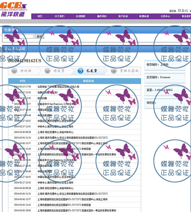Viewport: 191px width, 212px height.
Task: Click the blue step 3 circle for 已发货
Action: click(80, 71)
